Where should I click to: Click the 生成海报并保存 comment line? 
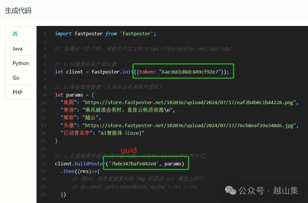[131, 156]
